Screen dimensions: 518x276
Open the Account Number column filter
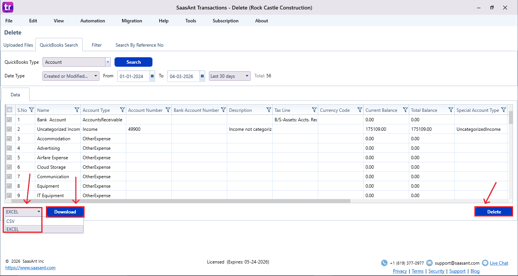point(168,110)
